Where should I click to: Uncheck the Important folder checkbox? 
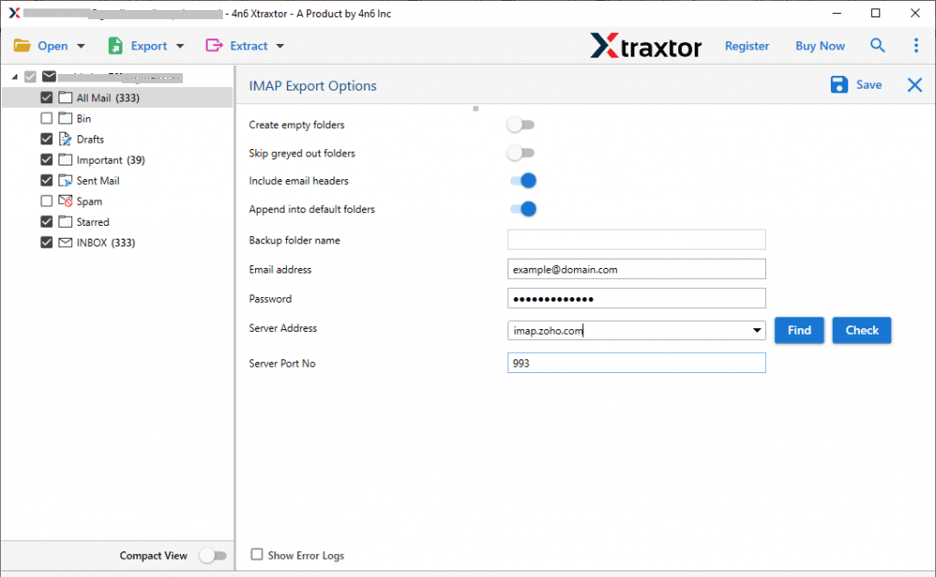[x=47, y=159]
